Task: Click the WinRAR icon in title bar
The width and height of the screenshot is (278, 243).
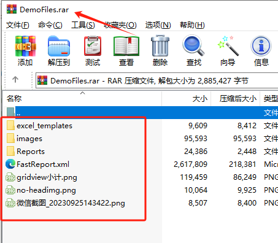Action: point(12,9)
